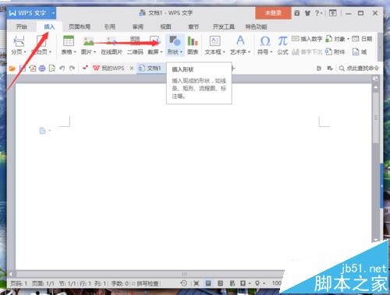Switch to the 章节 Chapter tab
390x295 pixels.
193,26
